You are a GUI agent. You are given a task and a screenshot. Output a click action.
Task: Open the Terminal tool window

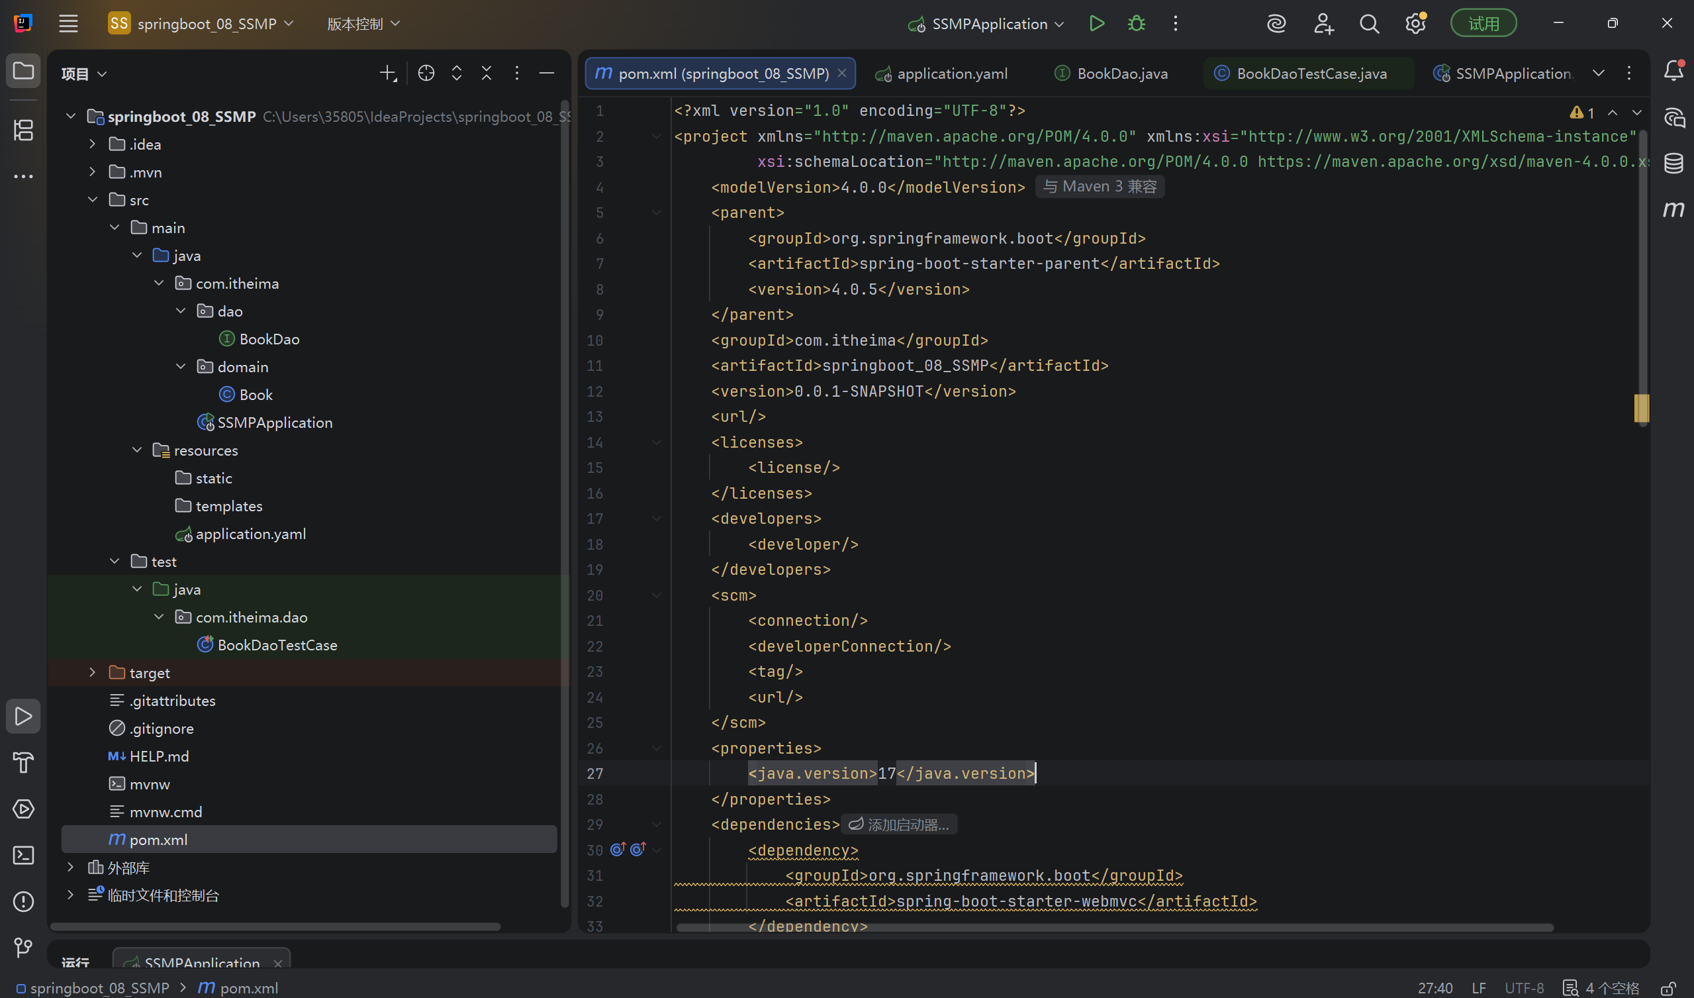pos(24,856)
